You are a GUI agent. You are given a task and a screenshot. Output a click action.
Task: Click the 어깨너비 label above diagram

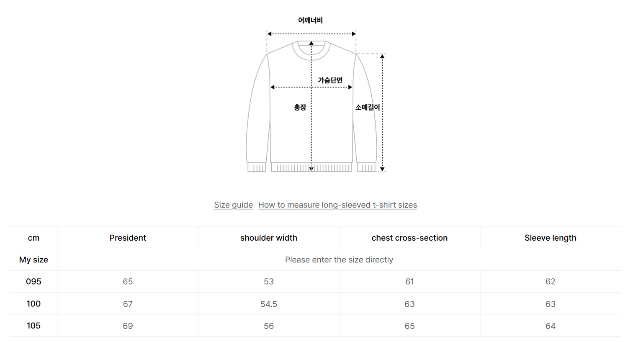[310, 21]
